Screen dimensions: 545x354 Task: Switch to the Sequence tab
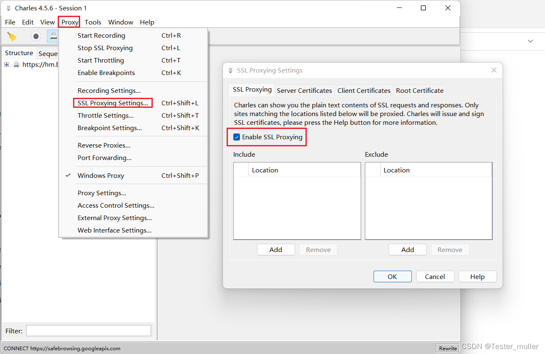click(47, 54)
